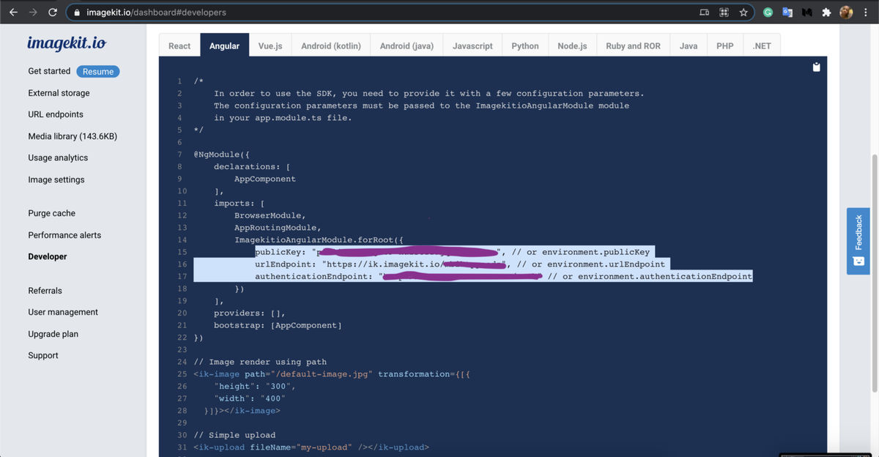
Task: Switch to the Vue.js SDK tab
Action: 270,45
